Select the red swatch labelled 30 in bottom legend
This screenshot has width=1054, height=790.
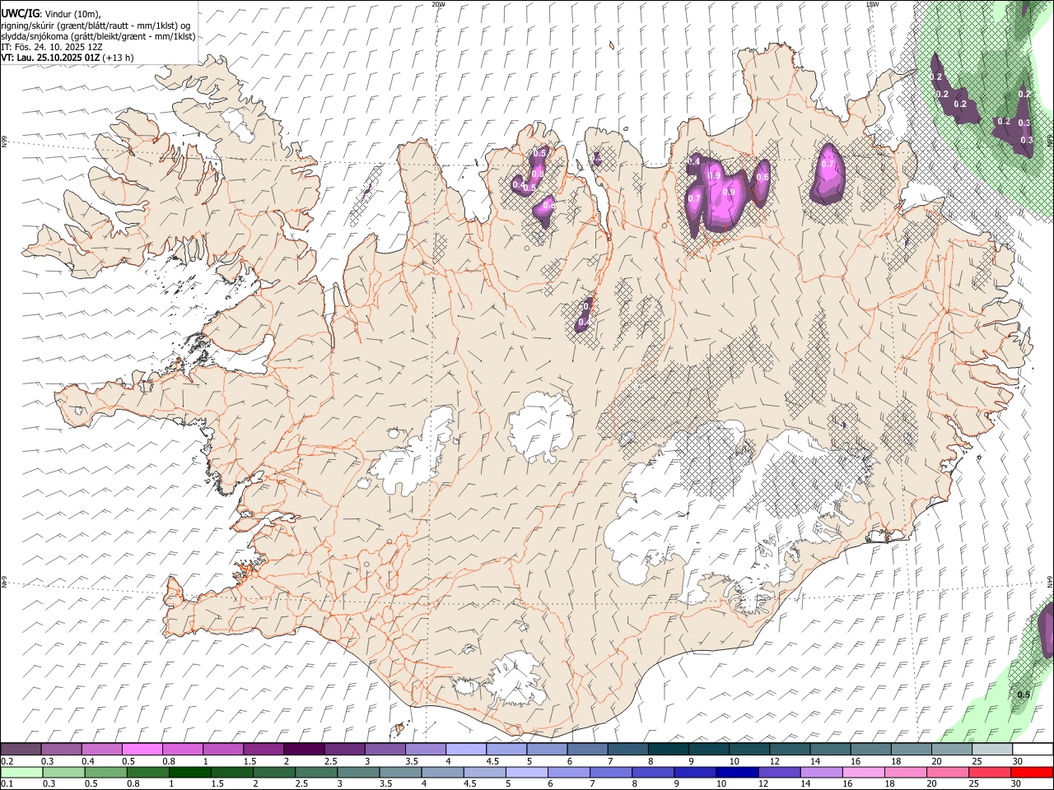click(1031, 773)
